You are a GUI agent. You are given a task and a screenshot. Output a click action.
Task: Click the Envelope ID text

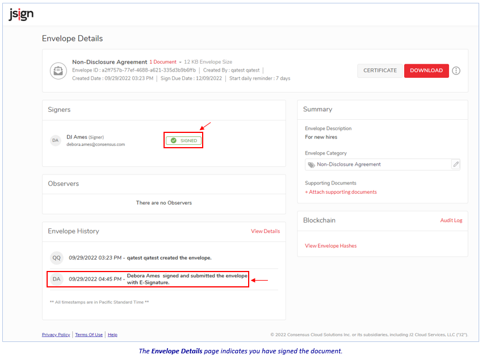click(x=134, y=70)
